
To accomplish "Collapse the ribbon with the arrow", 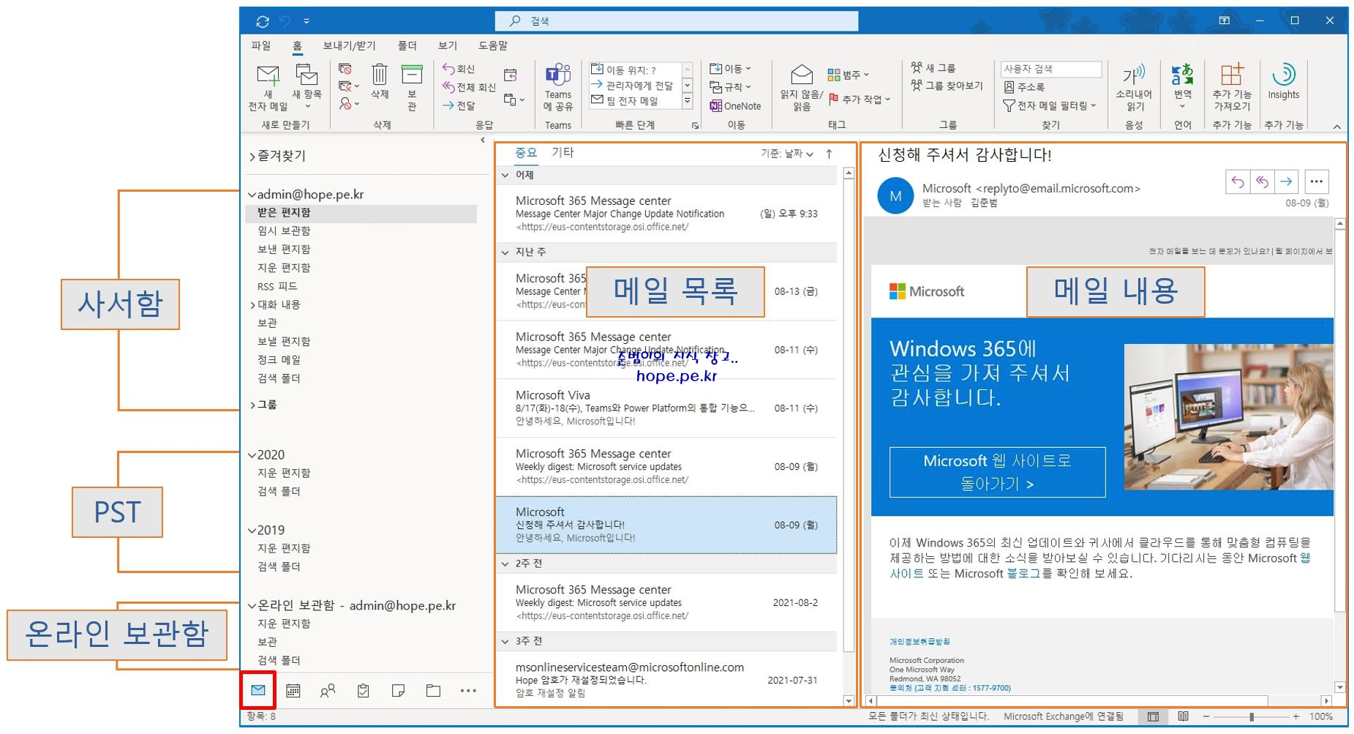I will coord(1336,127).
